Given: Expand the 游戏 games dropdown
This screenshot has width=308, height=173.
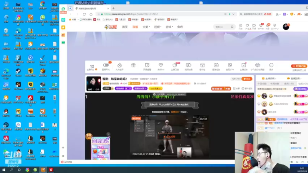Looking at the screenshot, I should point(169,27).
